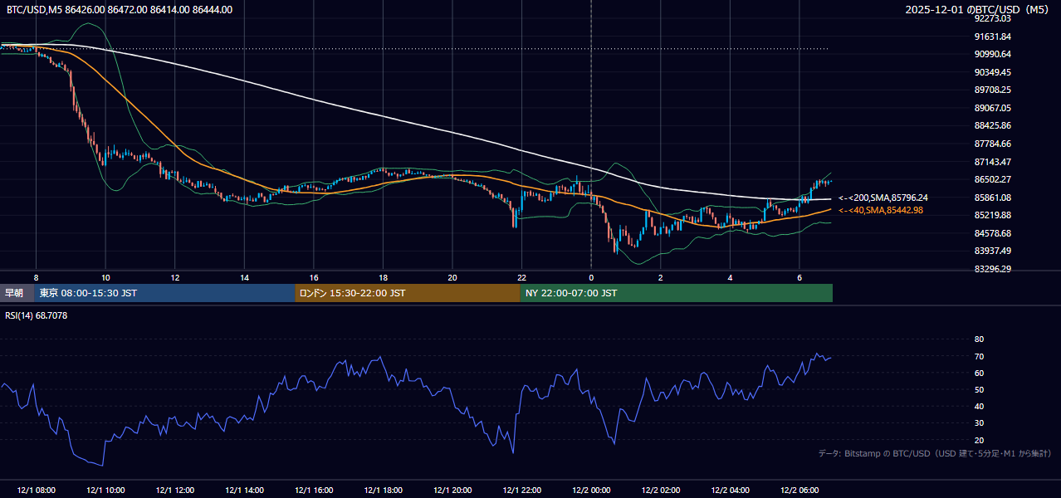This screenshot has height=498, width=1061.
Task: Click the 12/2 02:00 time label
Action: (x=661, y=491)
